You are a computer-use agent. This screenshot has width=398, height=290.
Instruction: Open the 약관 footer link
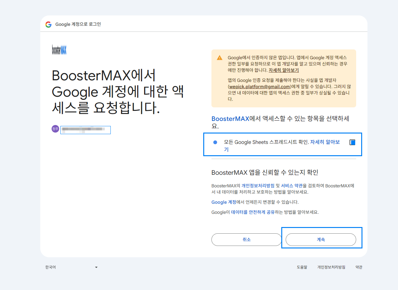pos(359,267)
